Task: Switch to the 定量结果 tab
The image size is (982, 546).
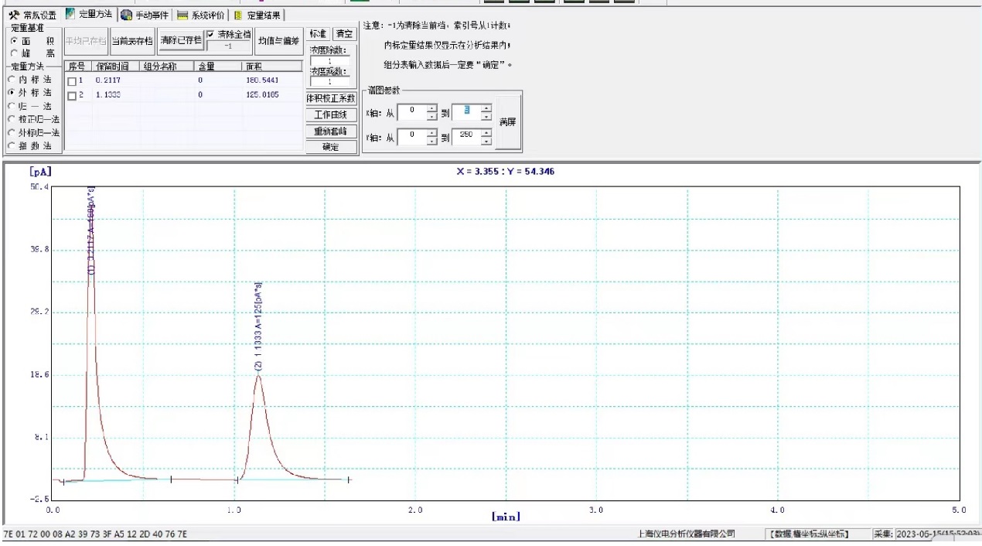Action: [x=257, y=15]
